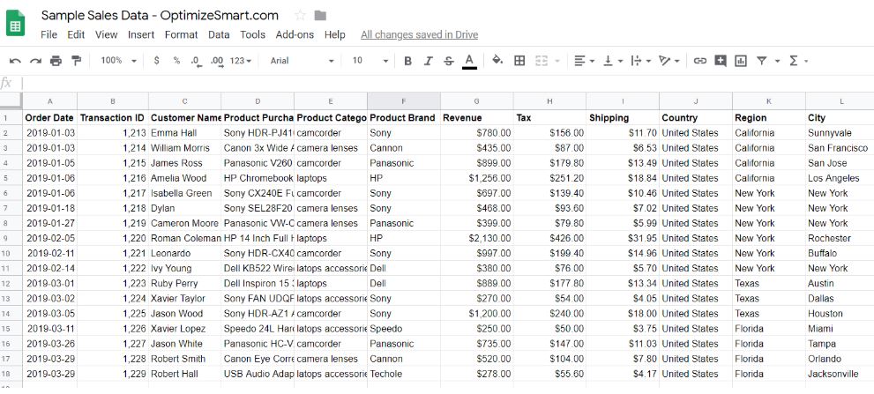The image size is (874, 394).
Task: Open font size 10 dropdown
Action: point(370,61)
